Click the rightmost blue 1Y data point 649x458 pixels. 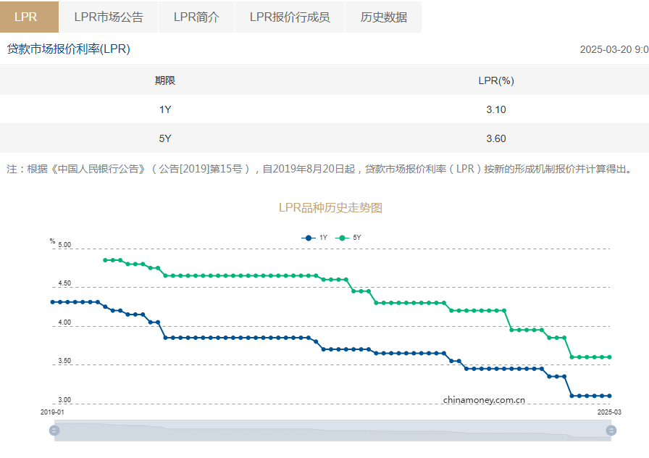tap(609, 396)
